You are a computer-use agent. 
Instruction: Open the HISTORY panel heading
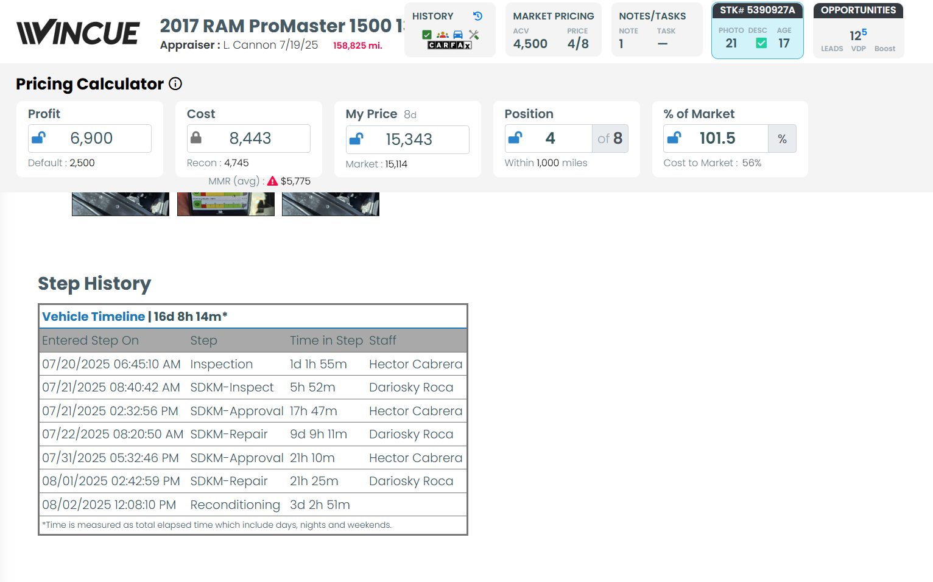click(x=433, y=16)
